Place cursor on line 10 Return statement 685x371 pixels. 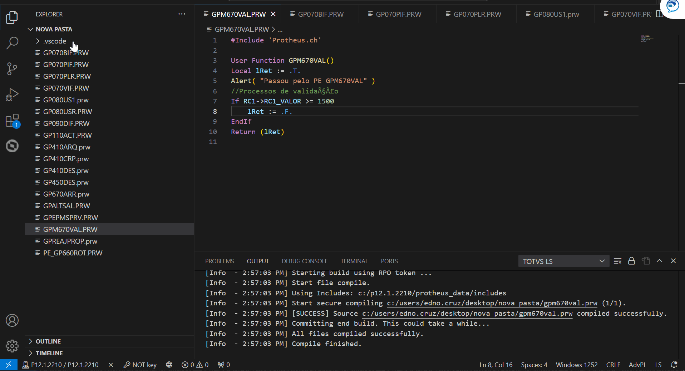[x=257, y=132]
